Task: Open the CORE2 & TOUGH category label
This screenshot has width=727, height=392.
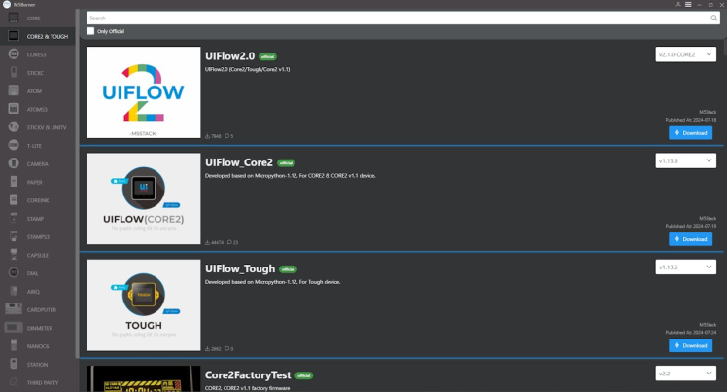Action: click(48, 36)
